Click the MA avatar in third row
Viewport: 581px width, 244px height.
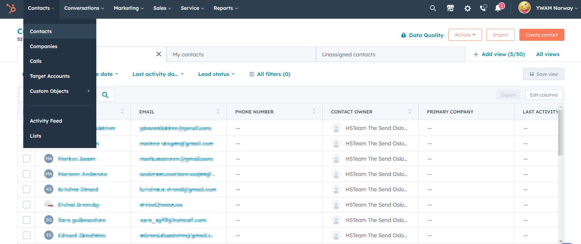coord(49,158)
